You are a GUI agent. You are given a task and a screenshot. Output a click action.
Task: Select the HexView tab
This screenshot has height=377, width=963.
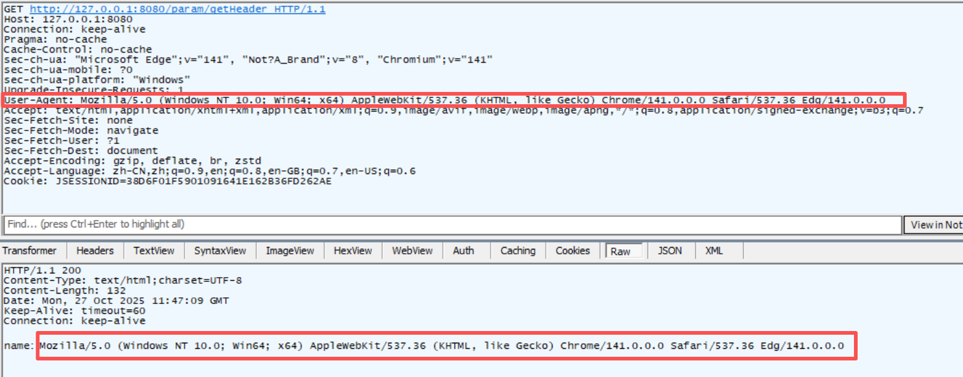(353, 251)
